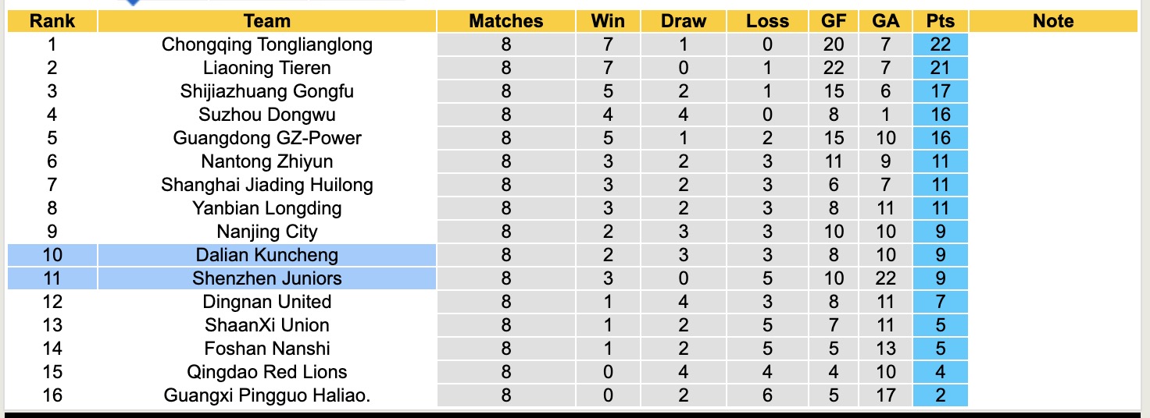Click the Win column header
1150x418 pixels.
tap(608, 21)
